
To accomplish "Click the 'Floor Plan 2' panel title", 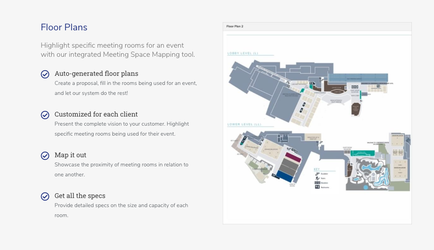I will click(x=235, y=26).
